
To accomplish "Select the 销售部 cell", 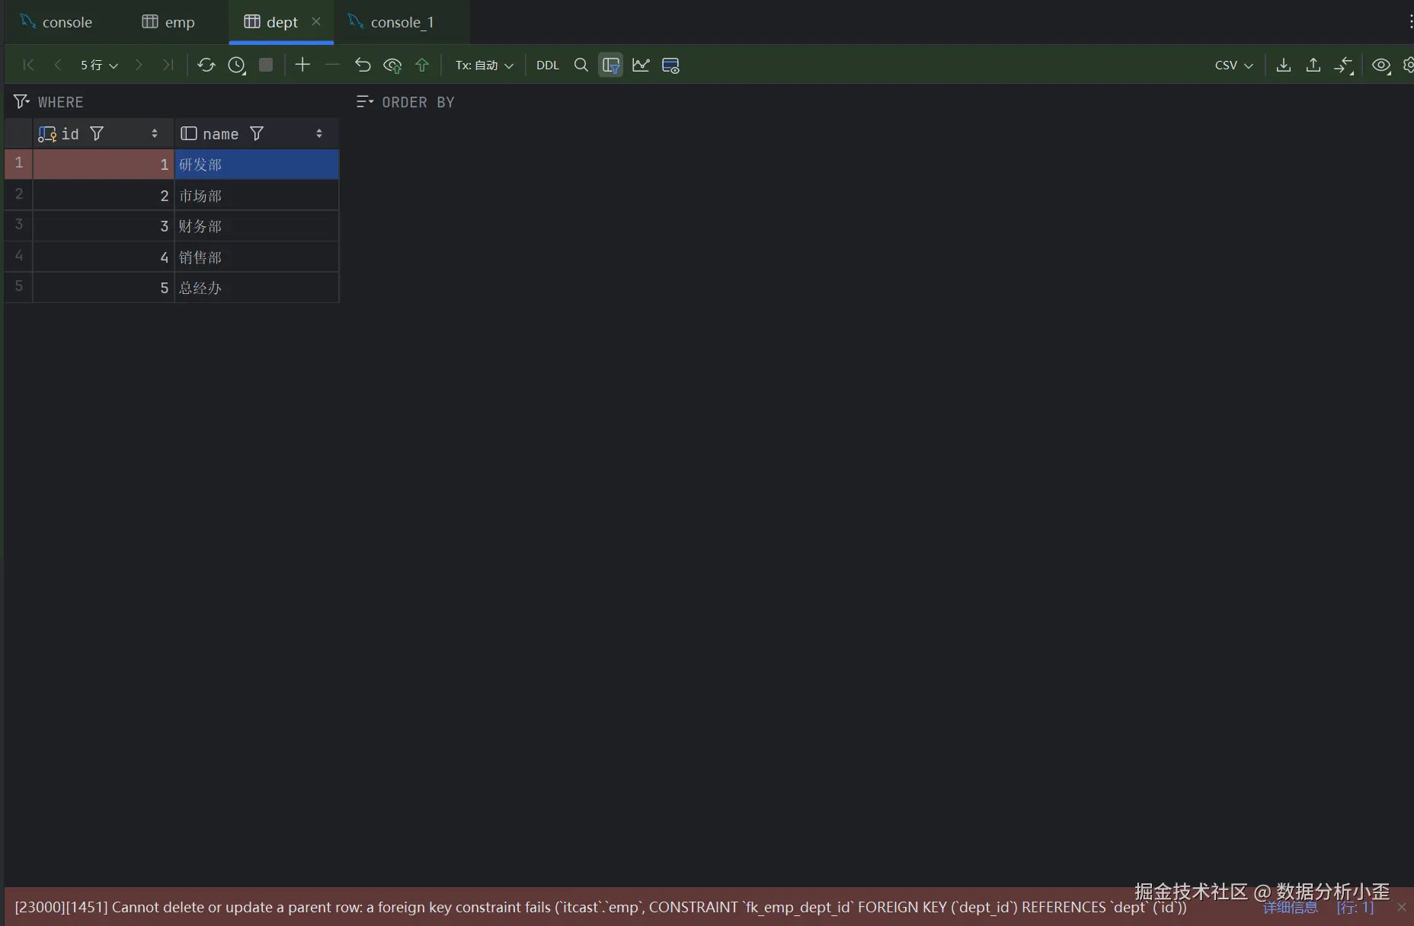I will (x=257, y=257).
